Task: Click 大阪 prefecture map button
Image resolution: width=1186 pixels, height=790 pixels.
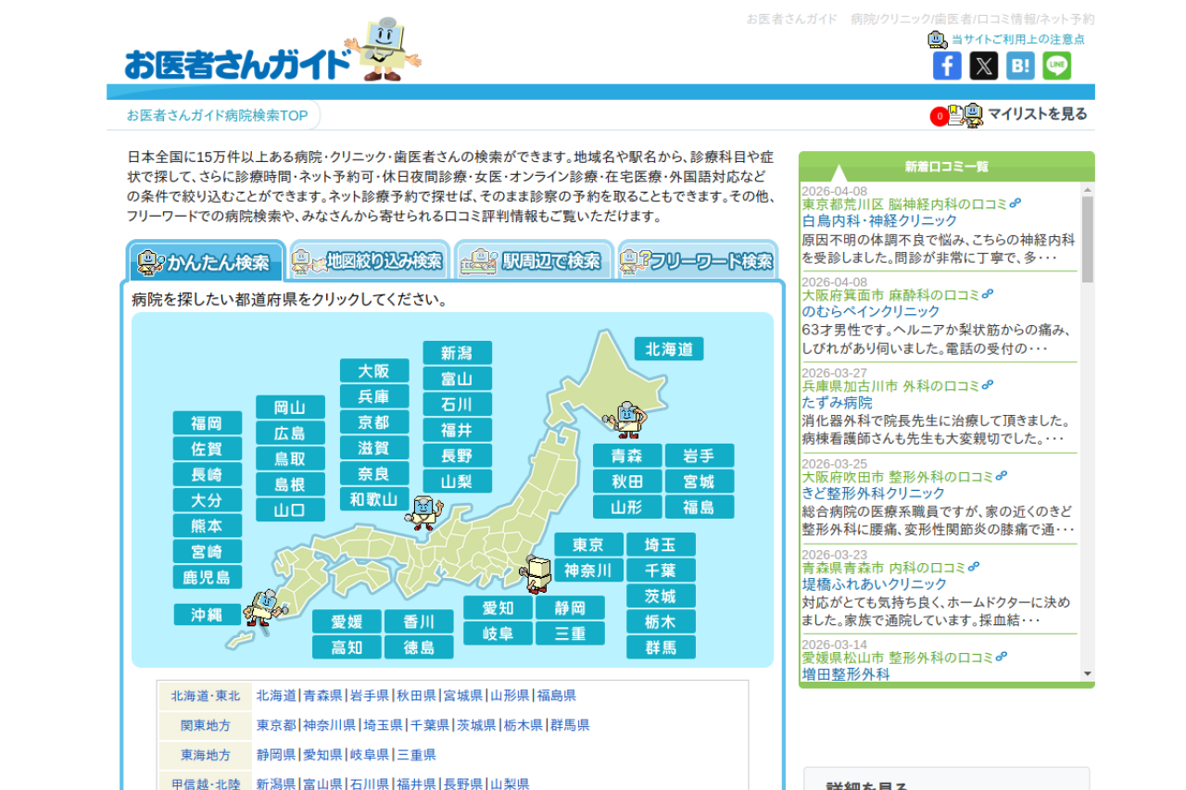Action: 373,371
